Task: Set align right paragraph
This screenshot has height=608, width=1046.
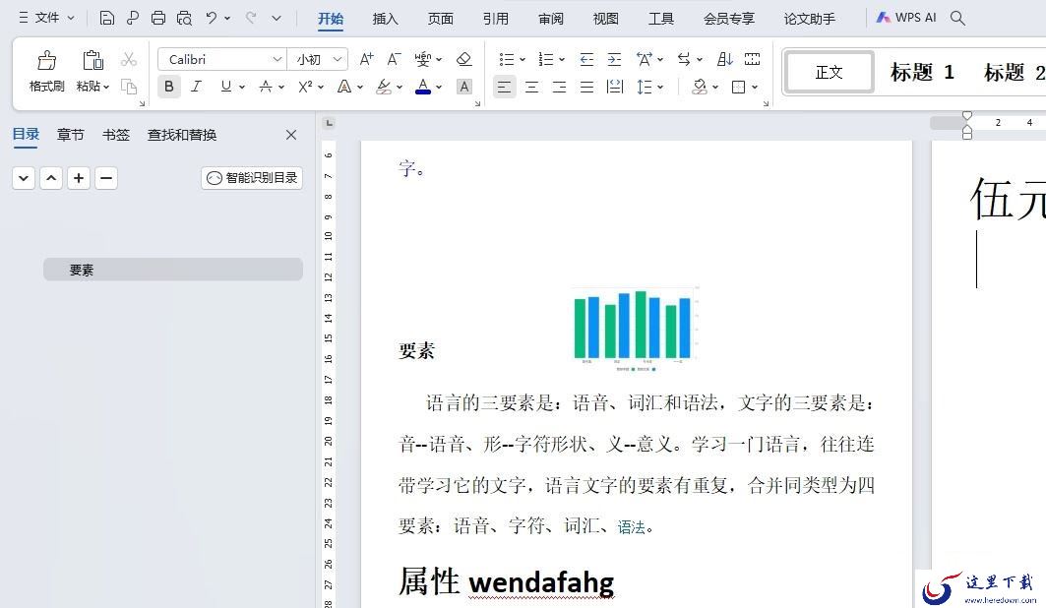Action: 559,87
